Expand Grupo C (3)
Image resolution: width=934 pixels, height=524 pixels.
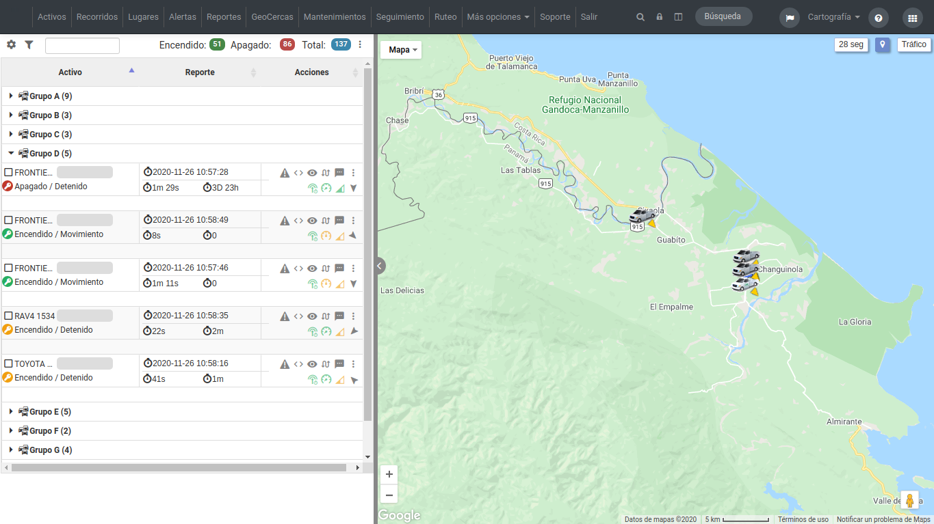pos(11,135)
